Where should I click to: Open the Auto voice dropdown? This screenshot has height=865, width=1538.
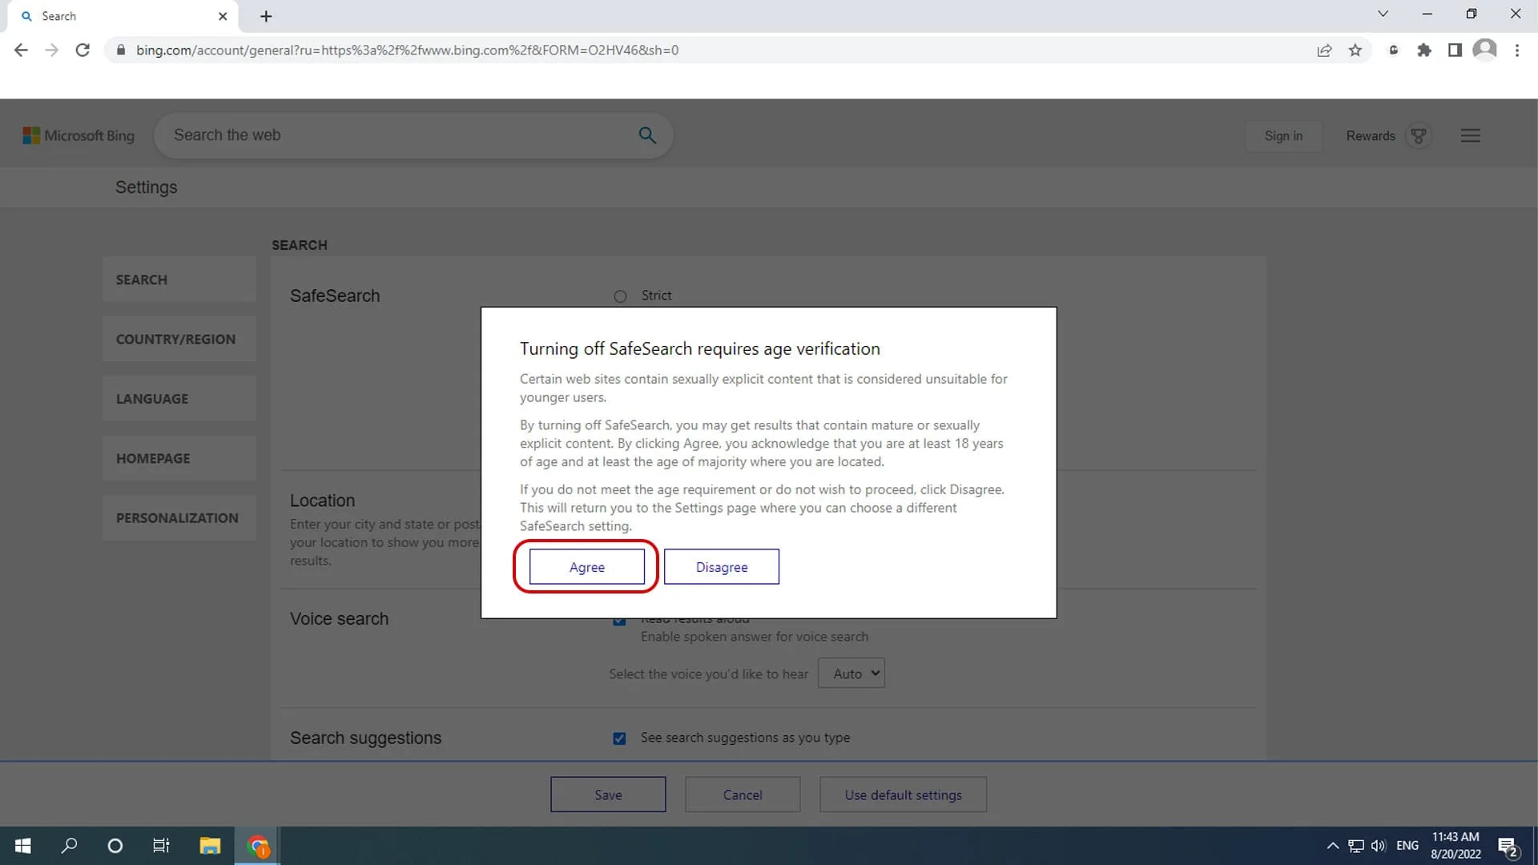click(851, 674)
